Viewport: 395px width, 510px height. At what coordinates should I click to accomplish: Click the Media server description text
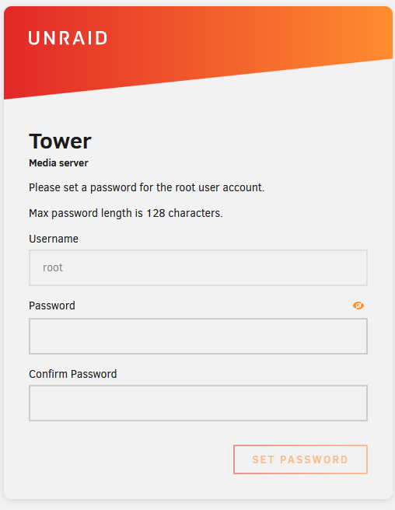point(58,163)
